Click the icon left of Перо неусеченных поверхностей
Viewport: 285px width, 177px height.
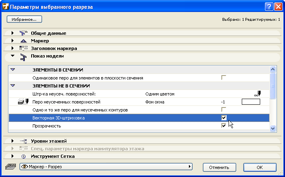tap(24, 102)
